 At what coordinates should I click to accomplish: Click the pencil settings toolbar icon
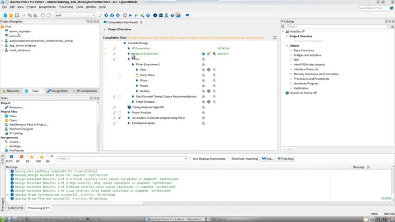coord(100,15)
